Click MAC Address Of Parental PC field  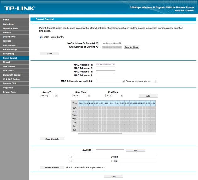point(112,43)
